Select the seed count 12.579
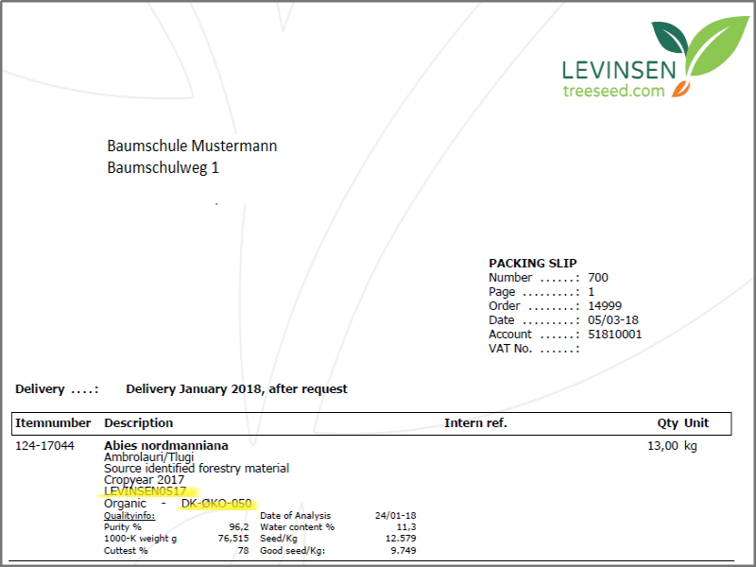This screenshot has height=567, width=756. coord(401,539)
